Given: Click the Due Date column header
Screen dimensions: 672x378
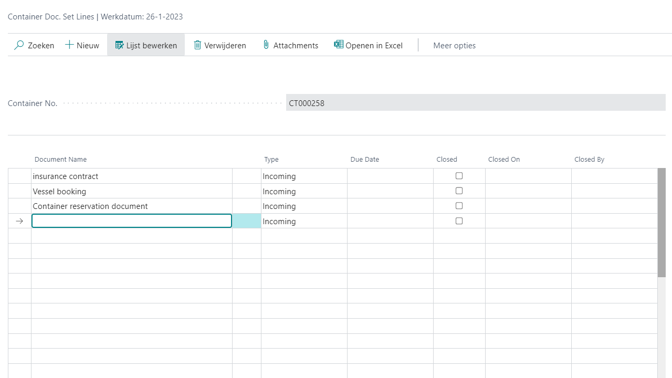Looking at the screenshot, I should pos(364,159).
